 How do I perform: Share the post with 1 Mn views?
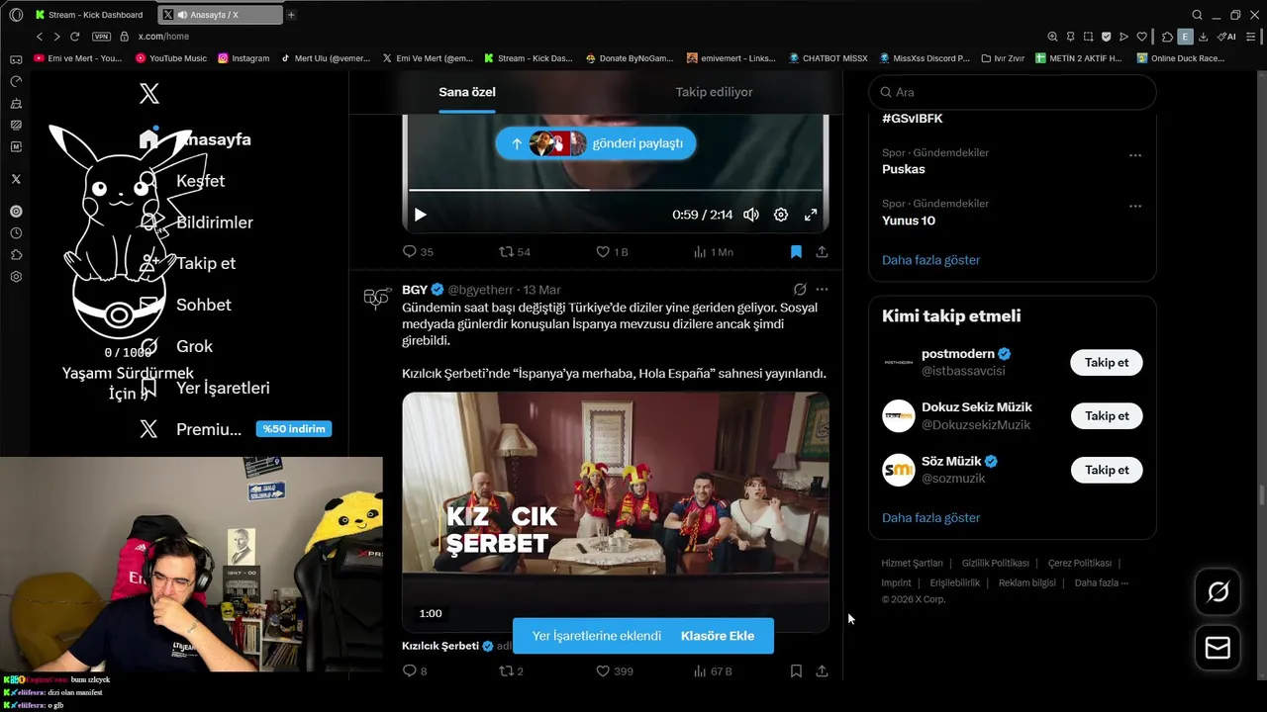tap(822, 252)
